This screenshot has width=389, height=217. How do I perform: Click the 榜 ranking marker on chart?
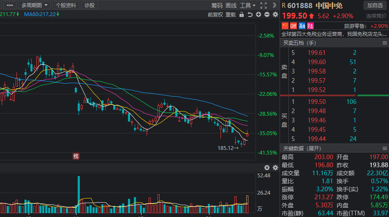click(76, 156)
